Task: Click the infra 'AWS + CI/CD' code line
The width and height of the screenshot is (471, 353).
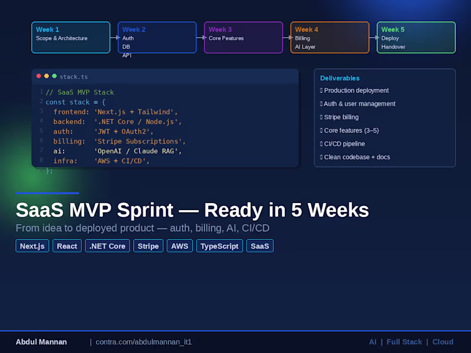Action: [101, 161]
